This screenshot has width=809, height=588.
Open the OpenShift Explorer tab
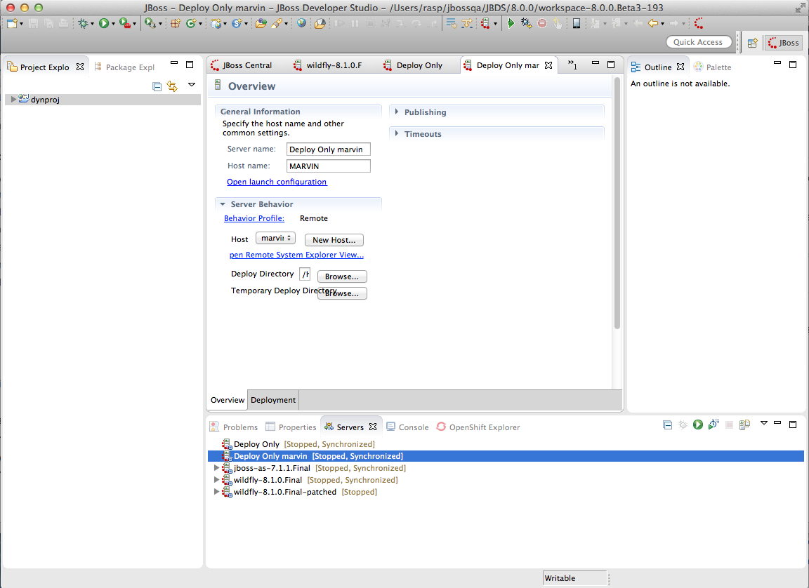(478, 427)
